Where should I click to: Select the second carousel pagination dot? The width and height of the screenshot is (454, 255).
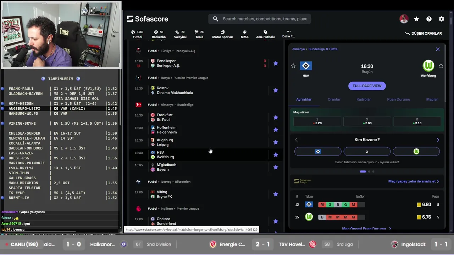click(369, 171)
